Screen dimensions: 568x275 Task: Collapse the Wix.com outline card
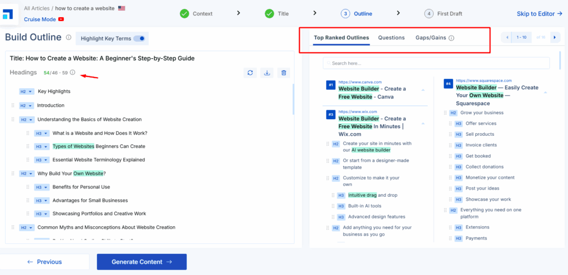click(x=423, y=124)
